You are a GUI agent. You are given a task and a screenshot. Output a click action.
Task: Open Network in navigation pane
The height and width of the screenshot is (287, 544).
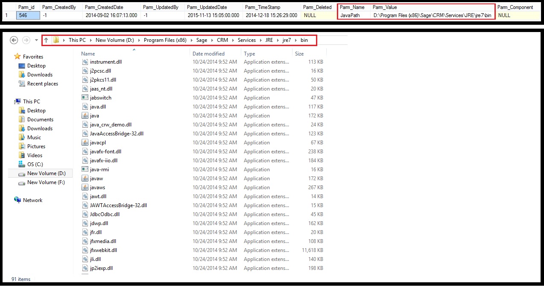click(x=32, y=200)
